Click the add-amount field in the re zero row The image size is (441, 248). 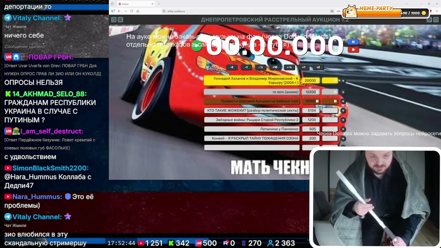(330, 92)
